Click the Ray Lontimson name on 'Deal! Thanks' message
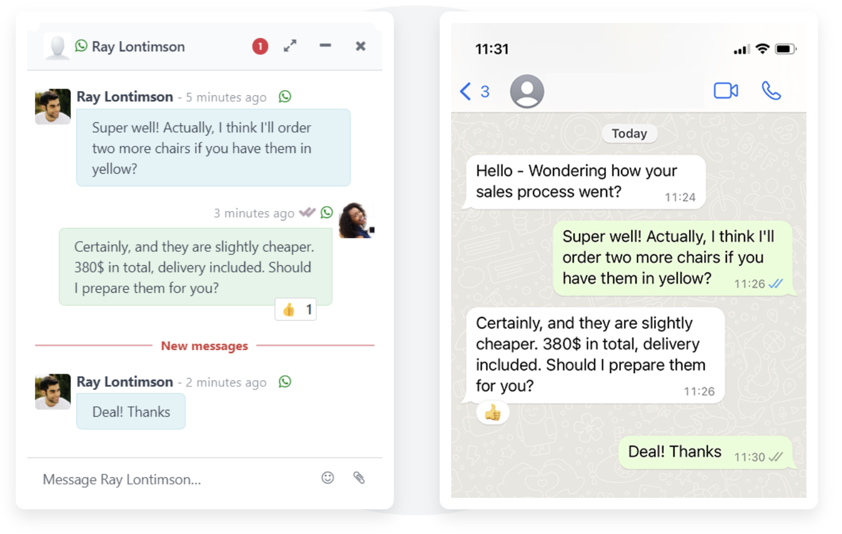Viewport: 842px width, 534px height. (125, 382)
